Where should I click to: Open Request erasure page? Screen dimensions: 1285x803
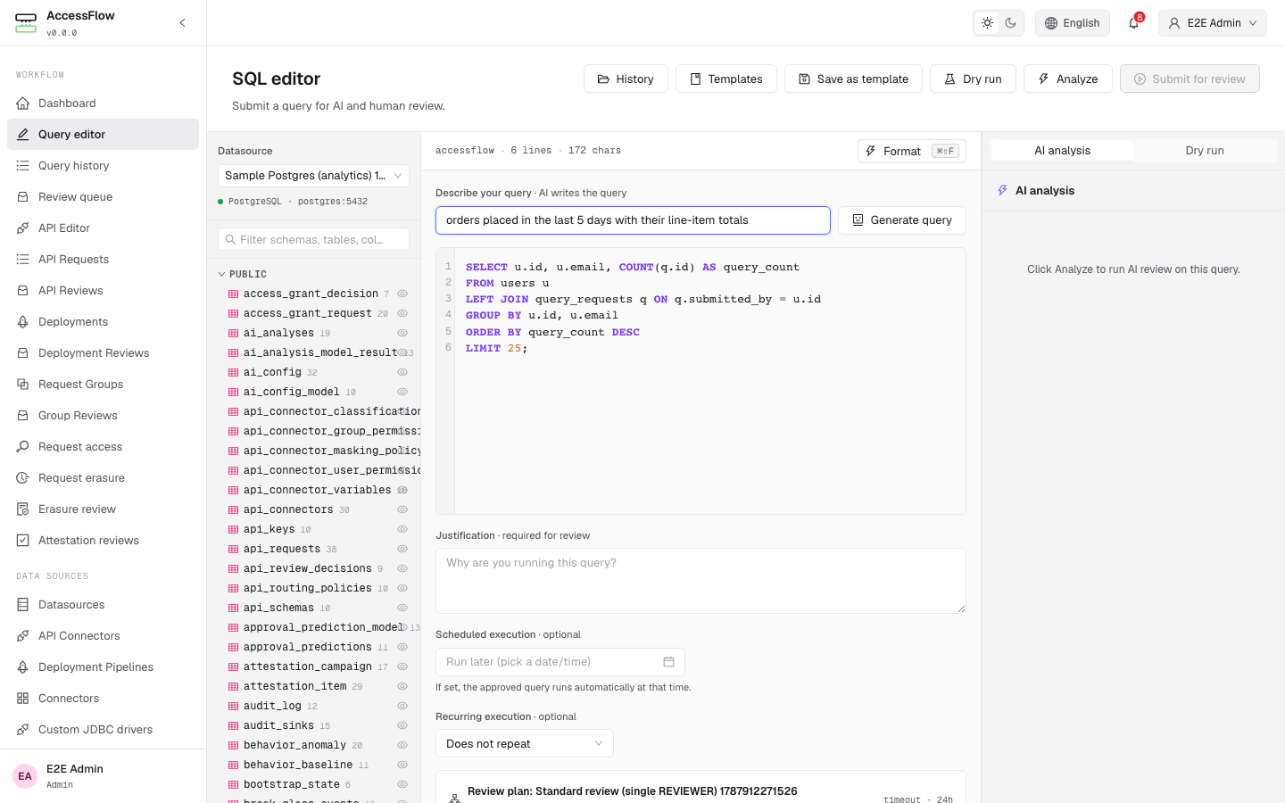click(x=103, y=478)
